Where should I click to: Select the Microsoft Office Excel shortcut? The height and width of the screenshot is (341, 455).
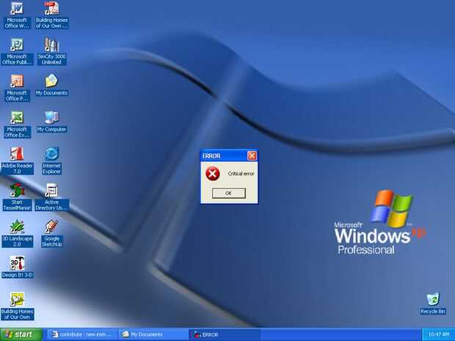pyautogui.click(x=17, y=125)
